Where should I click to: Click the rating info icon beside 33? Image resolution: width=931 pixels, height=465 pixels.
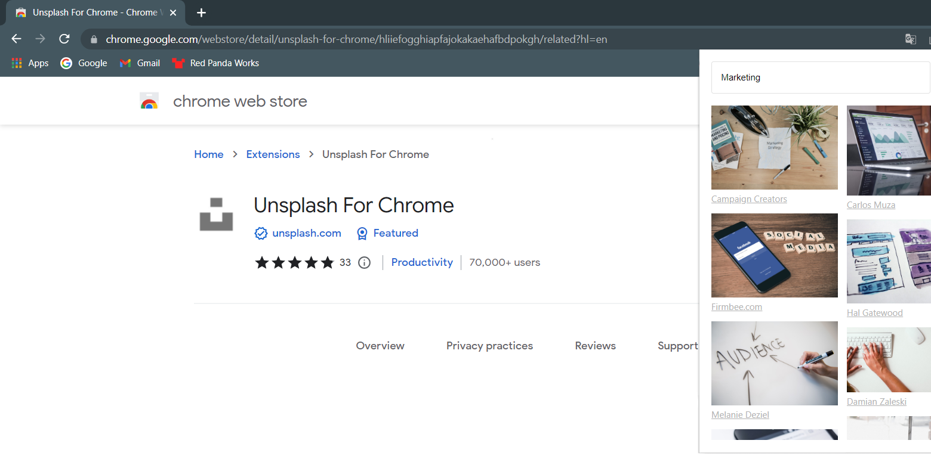point(364,262)
